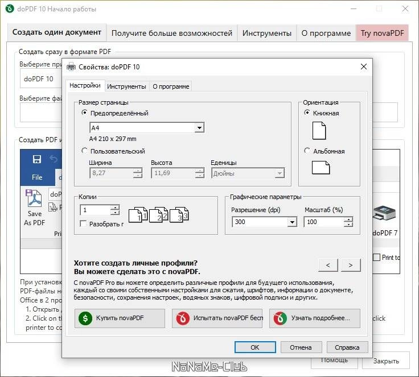This screenshot has height=377, width=419.
Task: Click the Высота height field
Action: click(173, 173)
